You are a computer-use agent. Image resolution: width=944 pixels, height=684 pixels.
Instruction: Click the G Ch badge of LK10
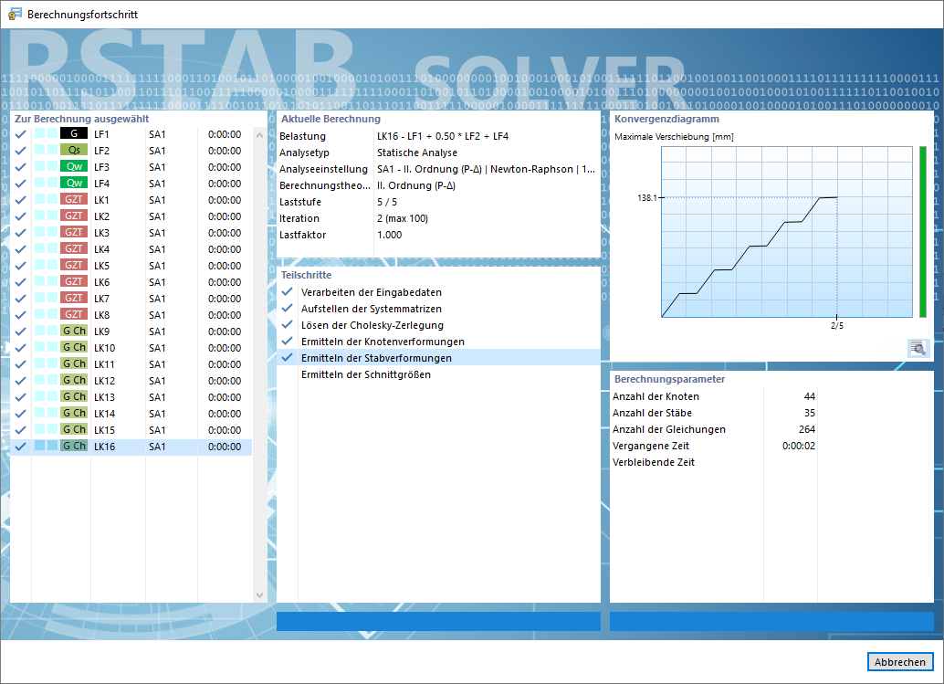pos(74,347)
